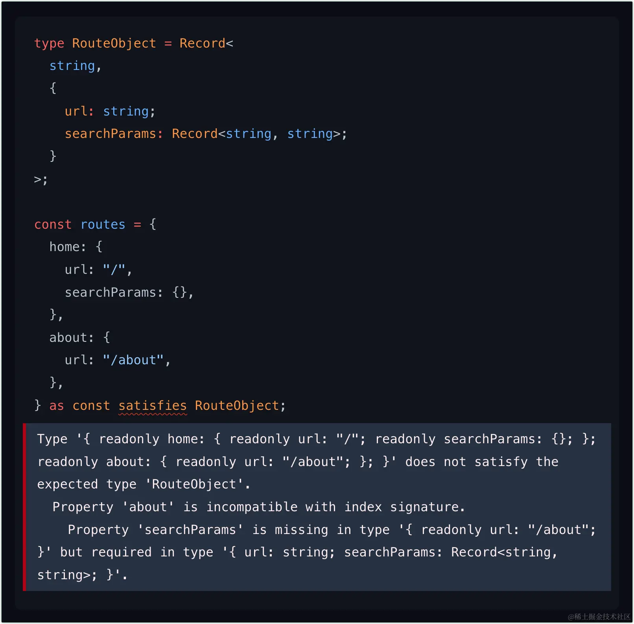This screenshot has height=624, width=634.
Task: Click the searchParams key in the type definition
Action: pyautogui.click(x=111, y=134)
